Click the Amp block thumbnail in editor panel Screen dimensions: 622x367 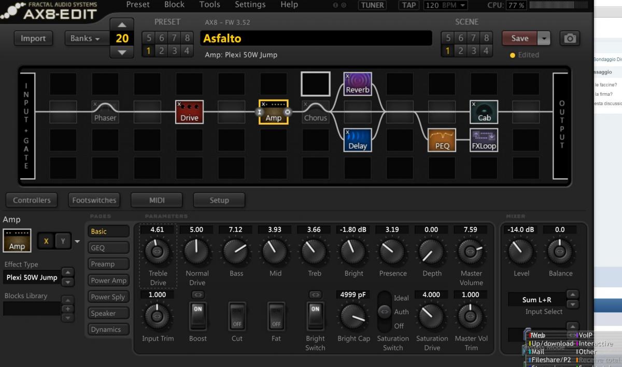(x=17, y=241)
